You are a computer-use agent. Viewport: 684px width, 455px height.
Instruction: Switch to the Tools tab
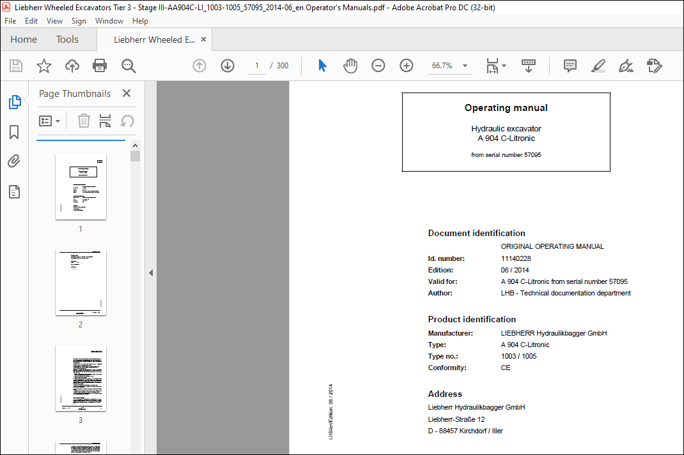point(67,40)
